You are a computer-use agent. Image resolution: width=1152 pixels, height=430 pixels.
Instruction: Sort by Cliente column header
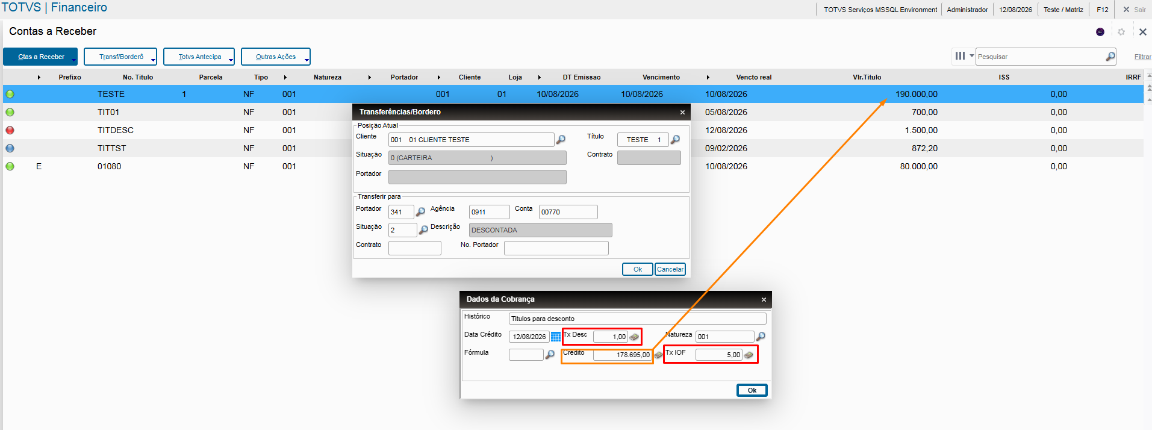tap(470, 77)
